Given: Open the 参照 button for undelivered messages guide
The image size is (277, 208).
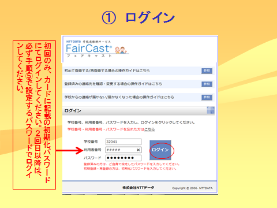Looking at the screenshot, I should coord(207,97).
